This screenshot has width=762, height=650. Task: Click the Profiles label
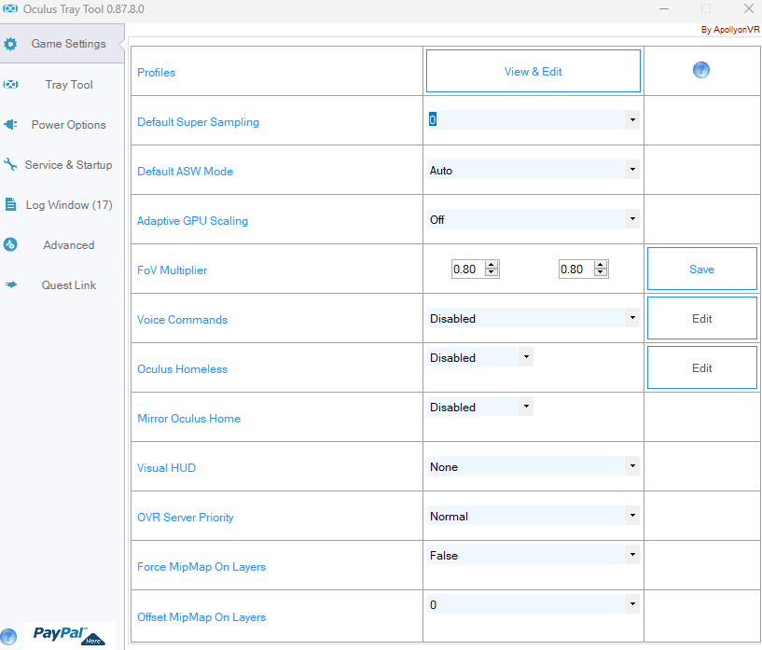click(156, 73)
